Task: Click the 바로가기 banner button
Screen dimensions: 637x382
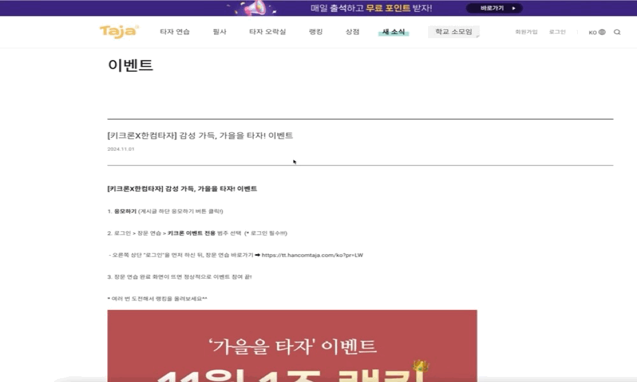Action: click(494, 8)
